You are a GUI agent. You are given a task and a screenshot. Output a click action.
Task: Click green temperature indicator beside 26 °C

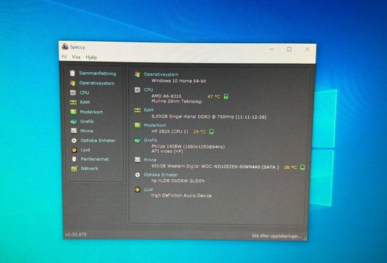303,167
